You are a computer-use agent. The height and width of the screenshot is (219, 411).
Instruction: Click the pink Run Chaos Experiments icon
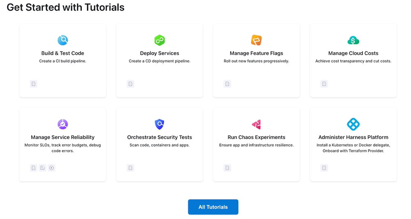pyautogui.click(x=256, y=124)
